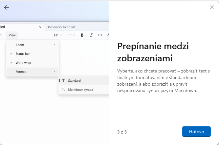The image size is (219, 145).
Task: Close the first tab with its X icon
Action: click(40, 27)
